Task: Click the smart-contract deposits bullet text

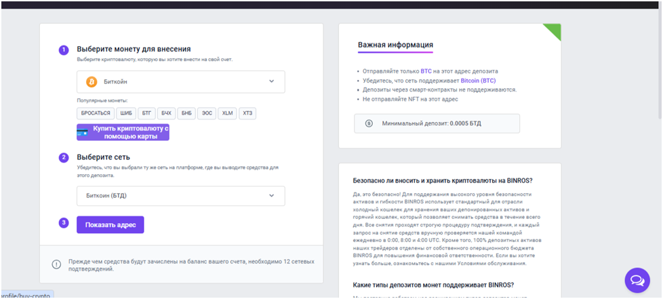Action: tap(440, 89)
